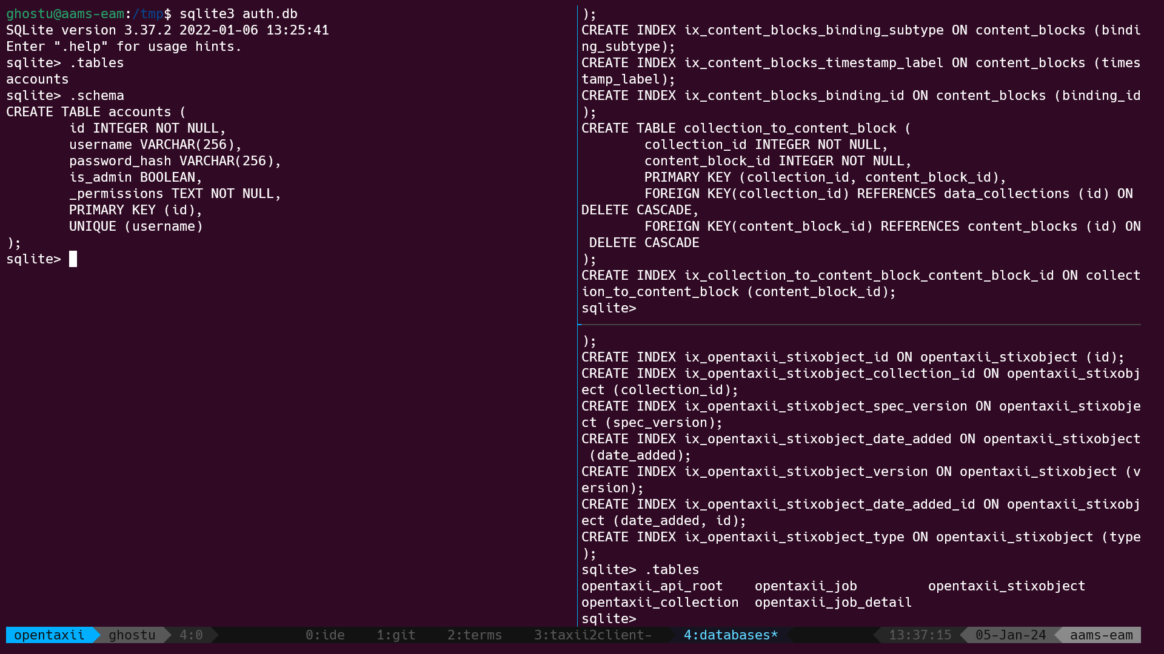Click opentaxii_job table name
The height and width of the screenshot is (654, 1164).
pos(806,586)
